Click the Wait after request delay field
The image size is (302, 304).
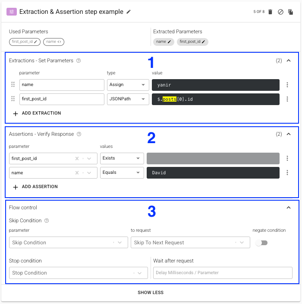click(223, 273)
